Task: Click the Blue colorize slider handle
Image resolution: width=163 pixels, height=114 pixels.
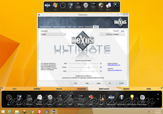Action: point(93,71)
